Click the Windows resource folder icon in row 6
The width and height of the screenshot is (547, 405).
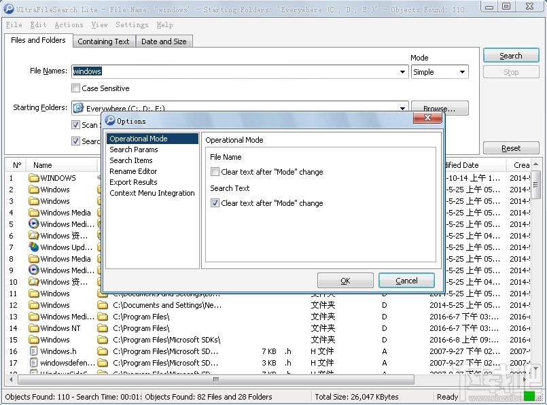coord(34,236)
